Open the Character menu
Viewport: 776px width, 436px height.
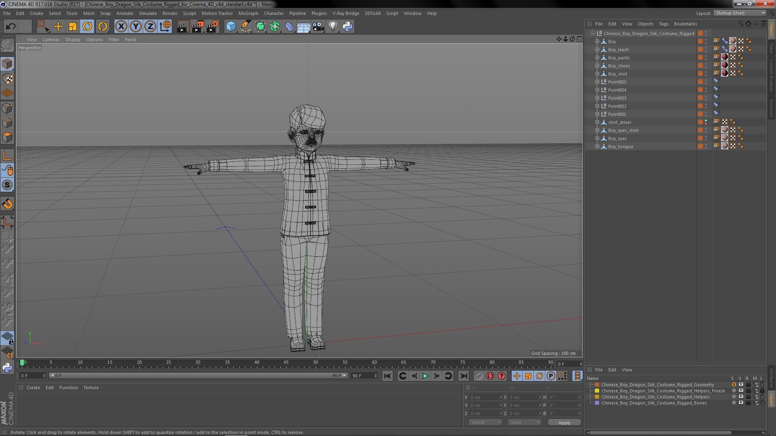point(274,13)
